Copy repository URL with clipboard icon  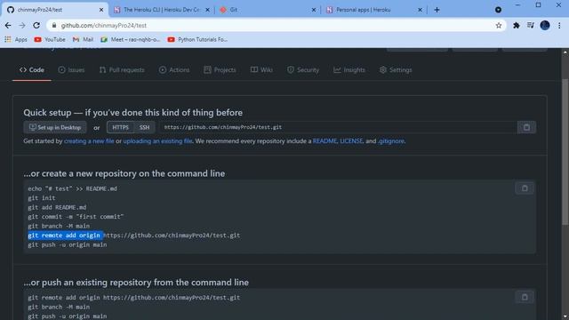(x=526, y=127)
